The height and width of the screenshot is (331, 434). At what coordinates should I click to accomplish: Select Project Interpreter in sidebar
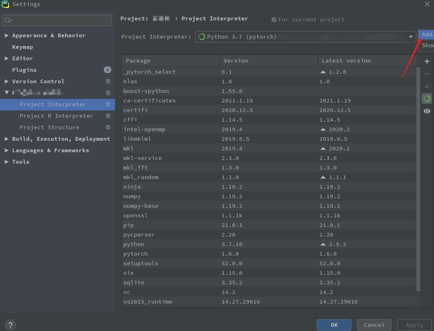click(x=57, y=104)
